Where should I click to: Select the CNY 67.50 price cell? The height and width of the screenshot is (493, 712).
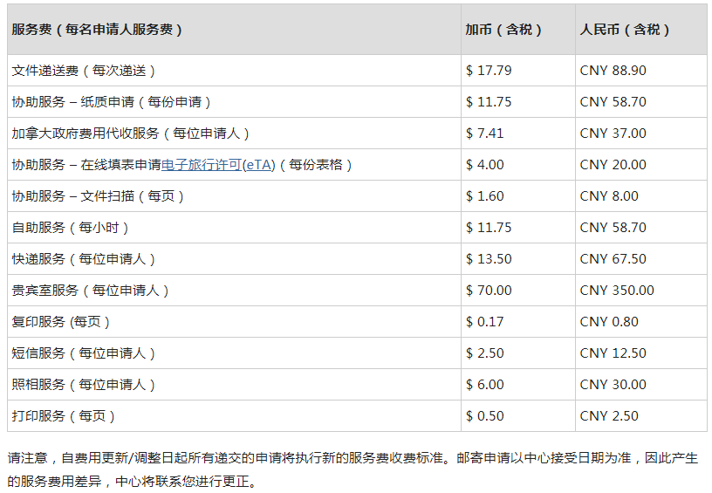613,259
